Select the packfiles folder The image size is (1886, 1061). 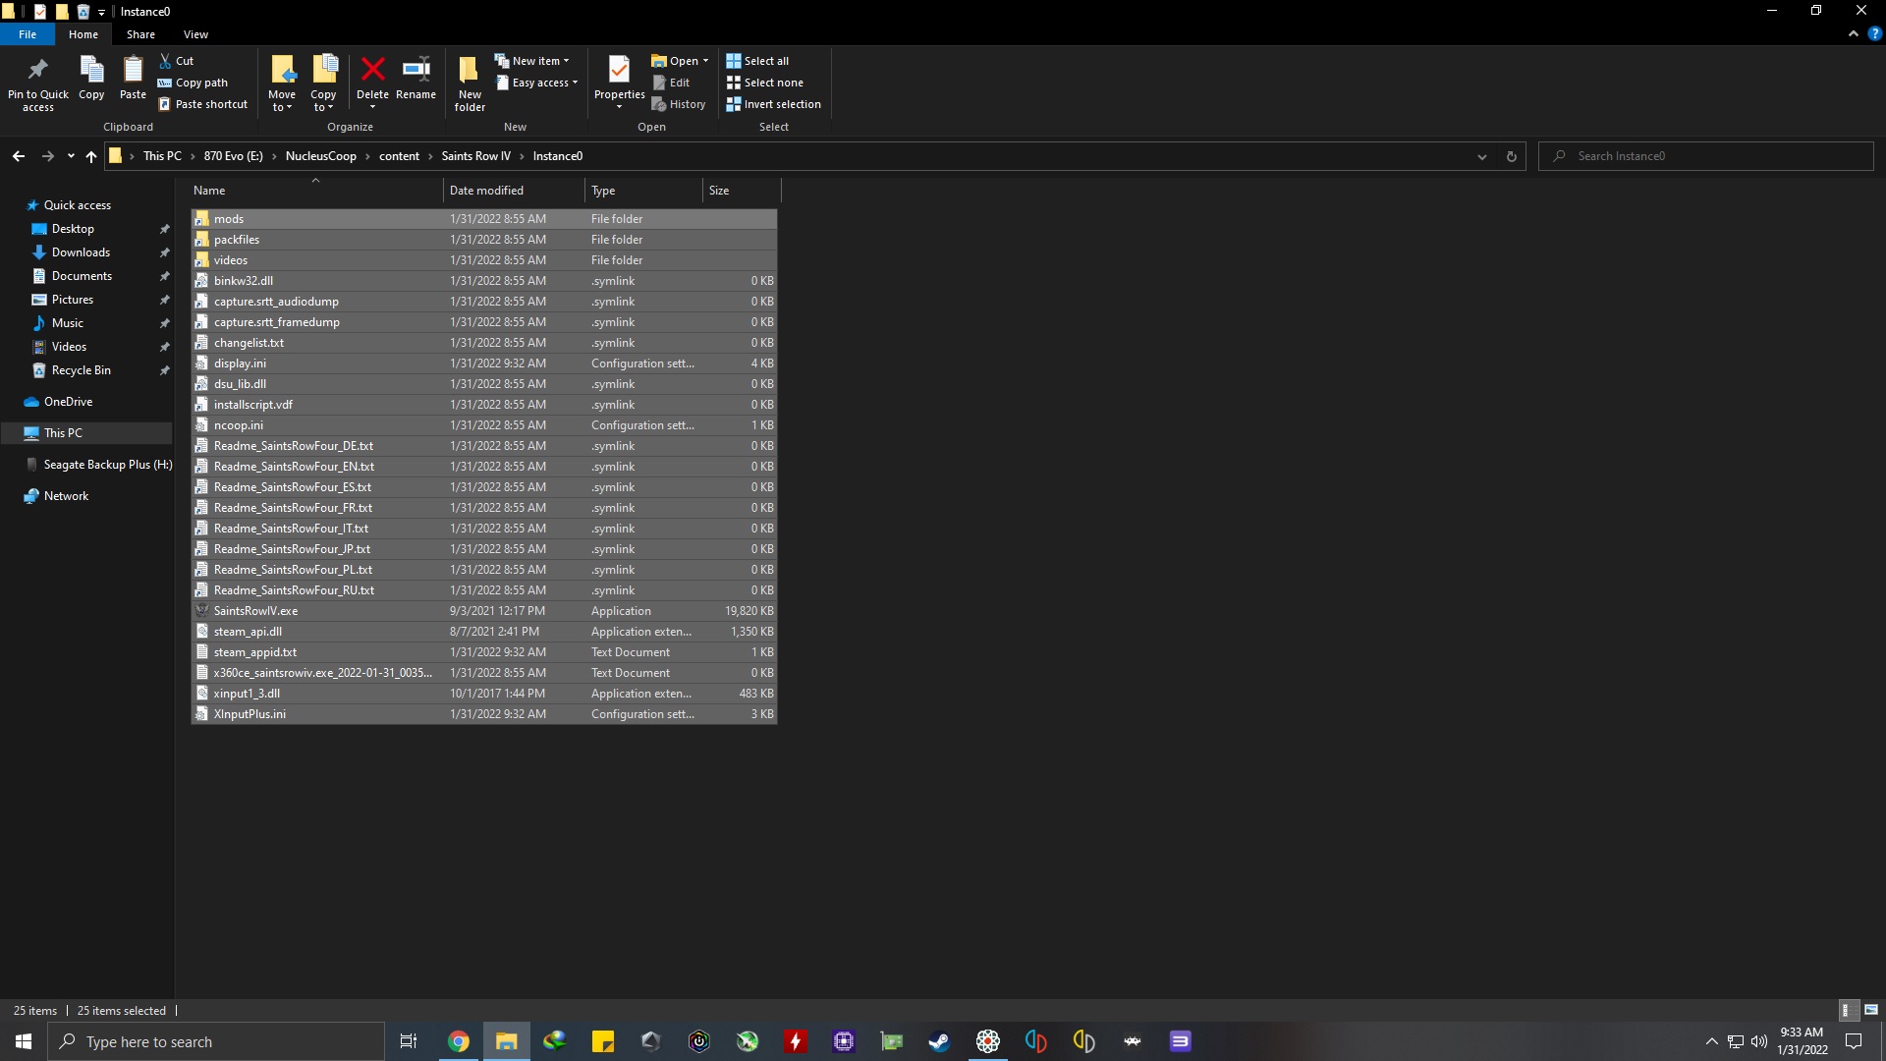coord(484,240)
